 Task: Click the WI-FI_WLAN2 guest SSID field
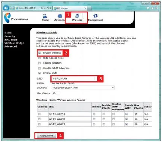point(70,119)
